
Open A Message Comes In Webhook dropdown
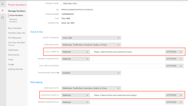76,95
